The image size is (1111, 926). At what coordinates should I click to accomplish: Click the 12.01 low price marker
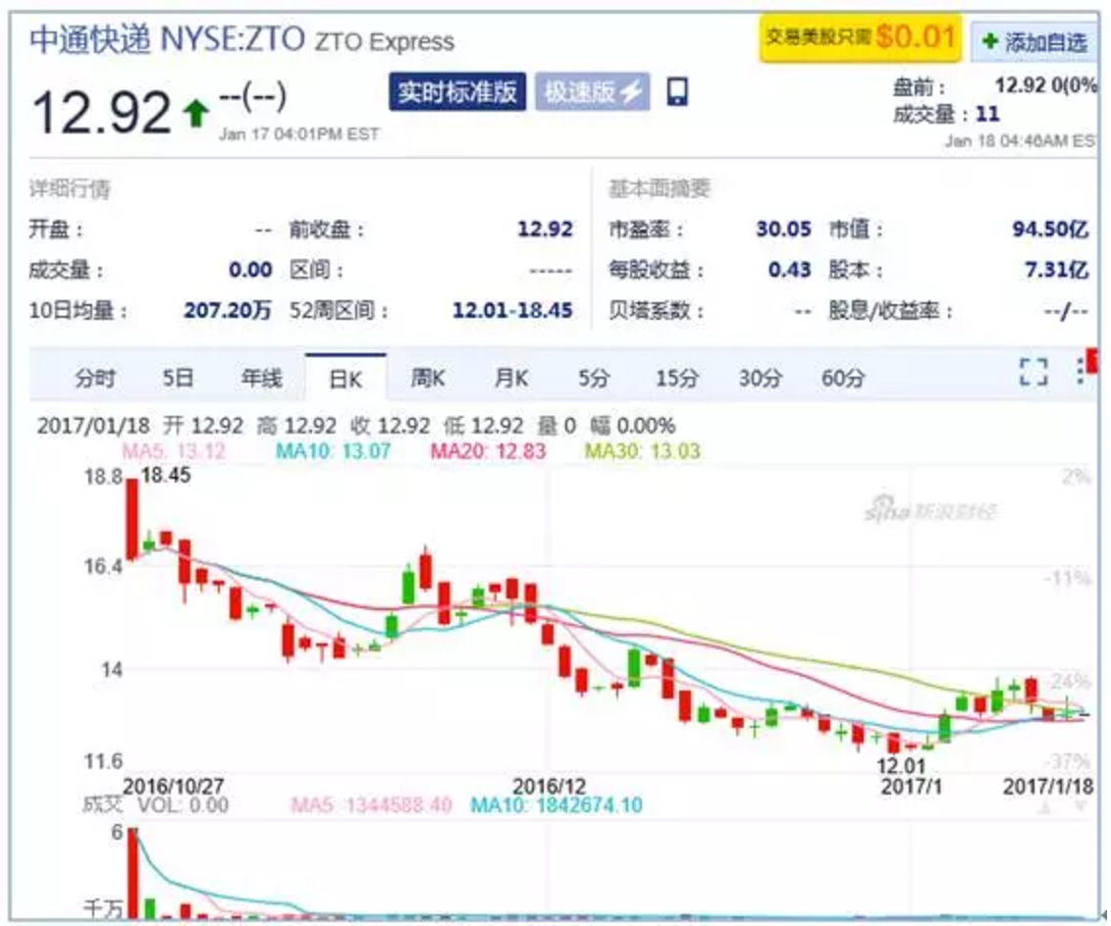(x=901, y=765)
